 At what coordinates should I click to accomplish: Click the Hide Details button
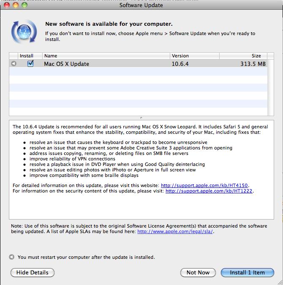click(33, 272)
